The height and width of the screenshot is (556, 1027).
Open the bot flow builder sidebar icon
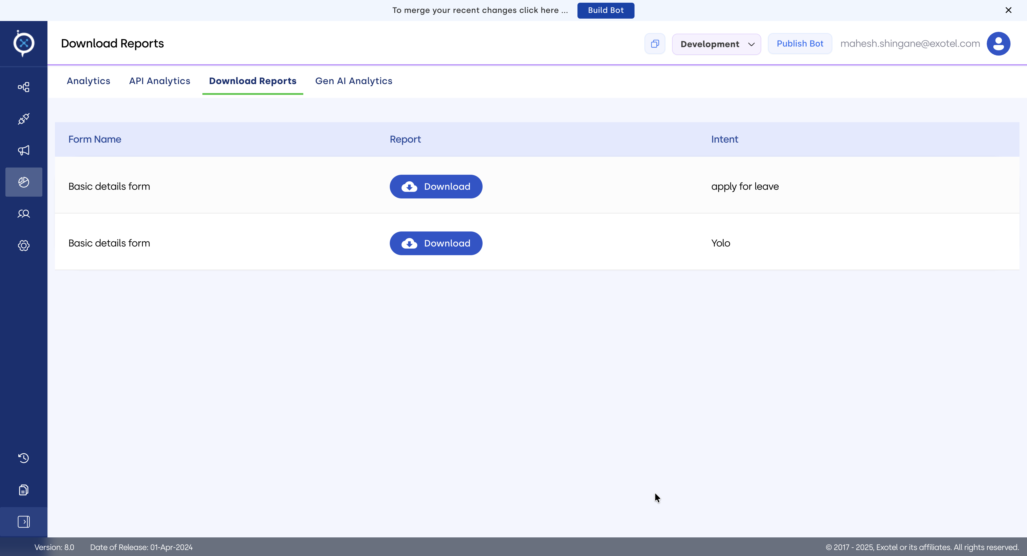tap(23, 87)
